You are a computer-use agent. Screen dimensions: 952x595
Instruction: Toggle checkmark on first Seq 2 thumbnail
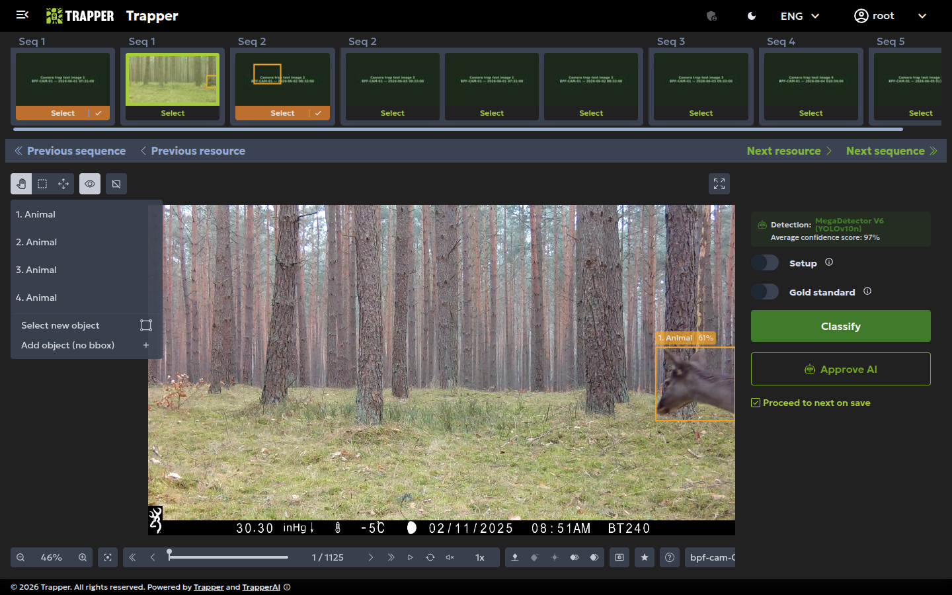319,113
